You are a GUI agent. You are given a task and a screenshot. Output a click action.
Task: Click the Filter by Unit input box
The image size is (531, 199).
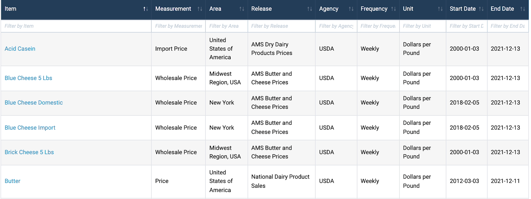[x=422, y=26]
